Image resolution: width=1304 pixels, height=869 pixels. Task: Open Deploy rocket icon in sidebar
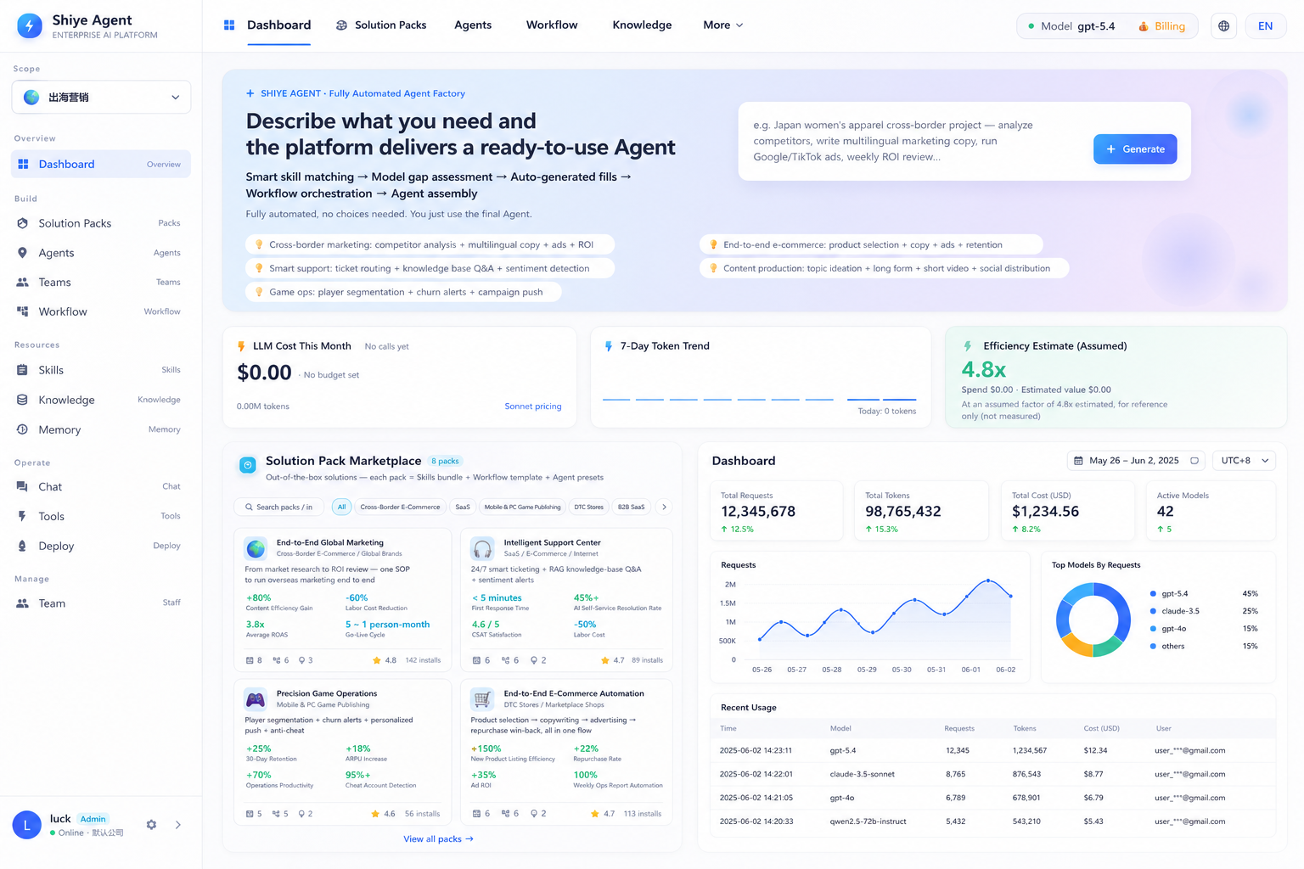23,546
